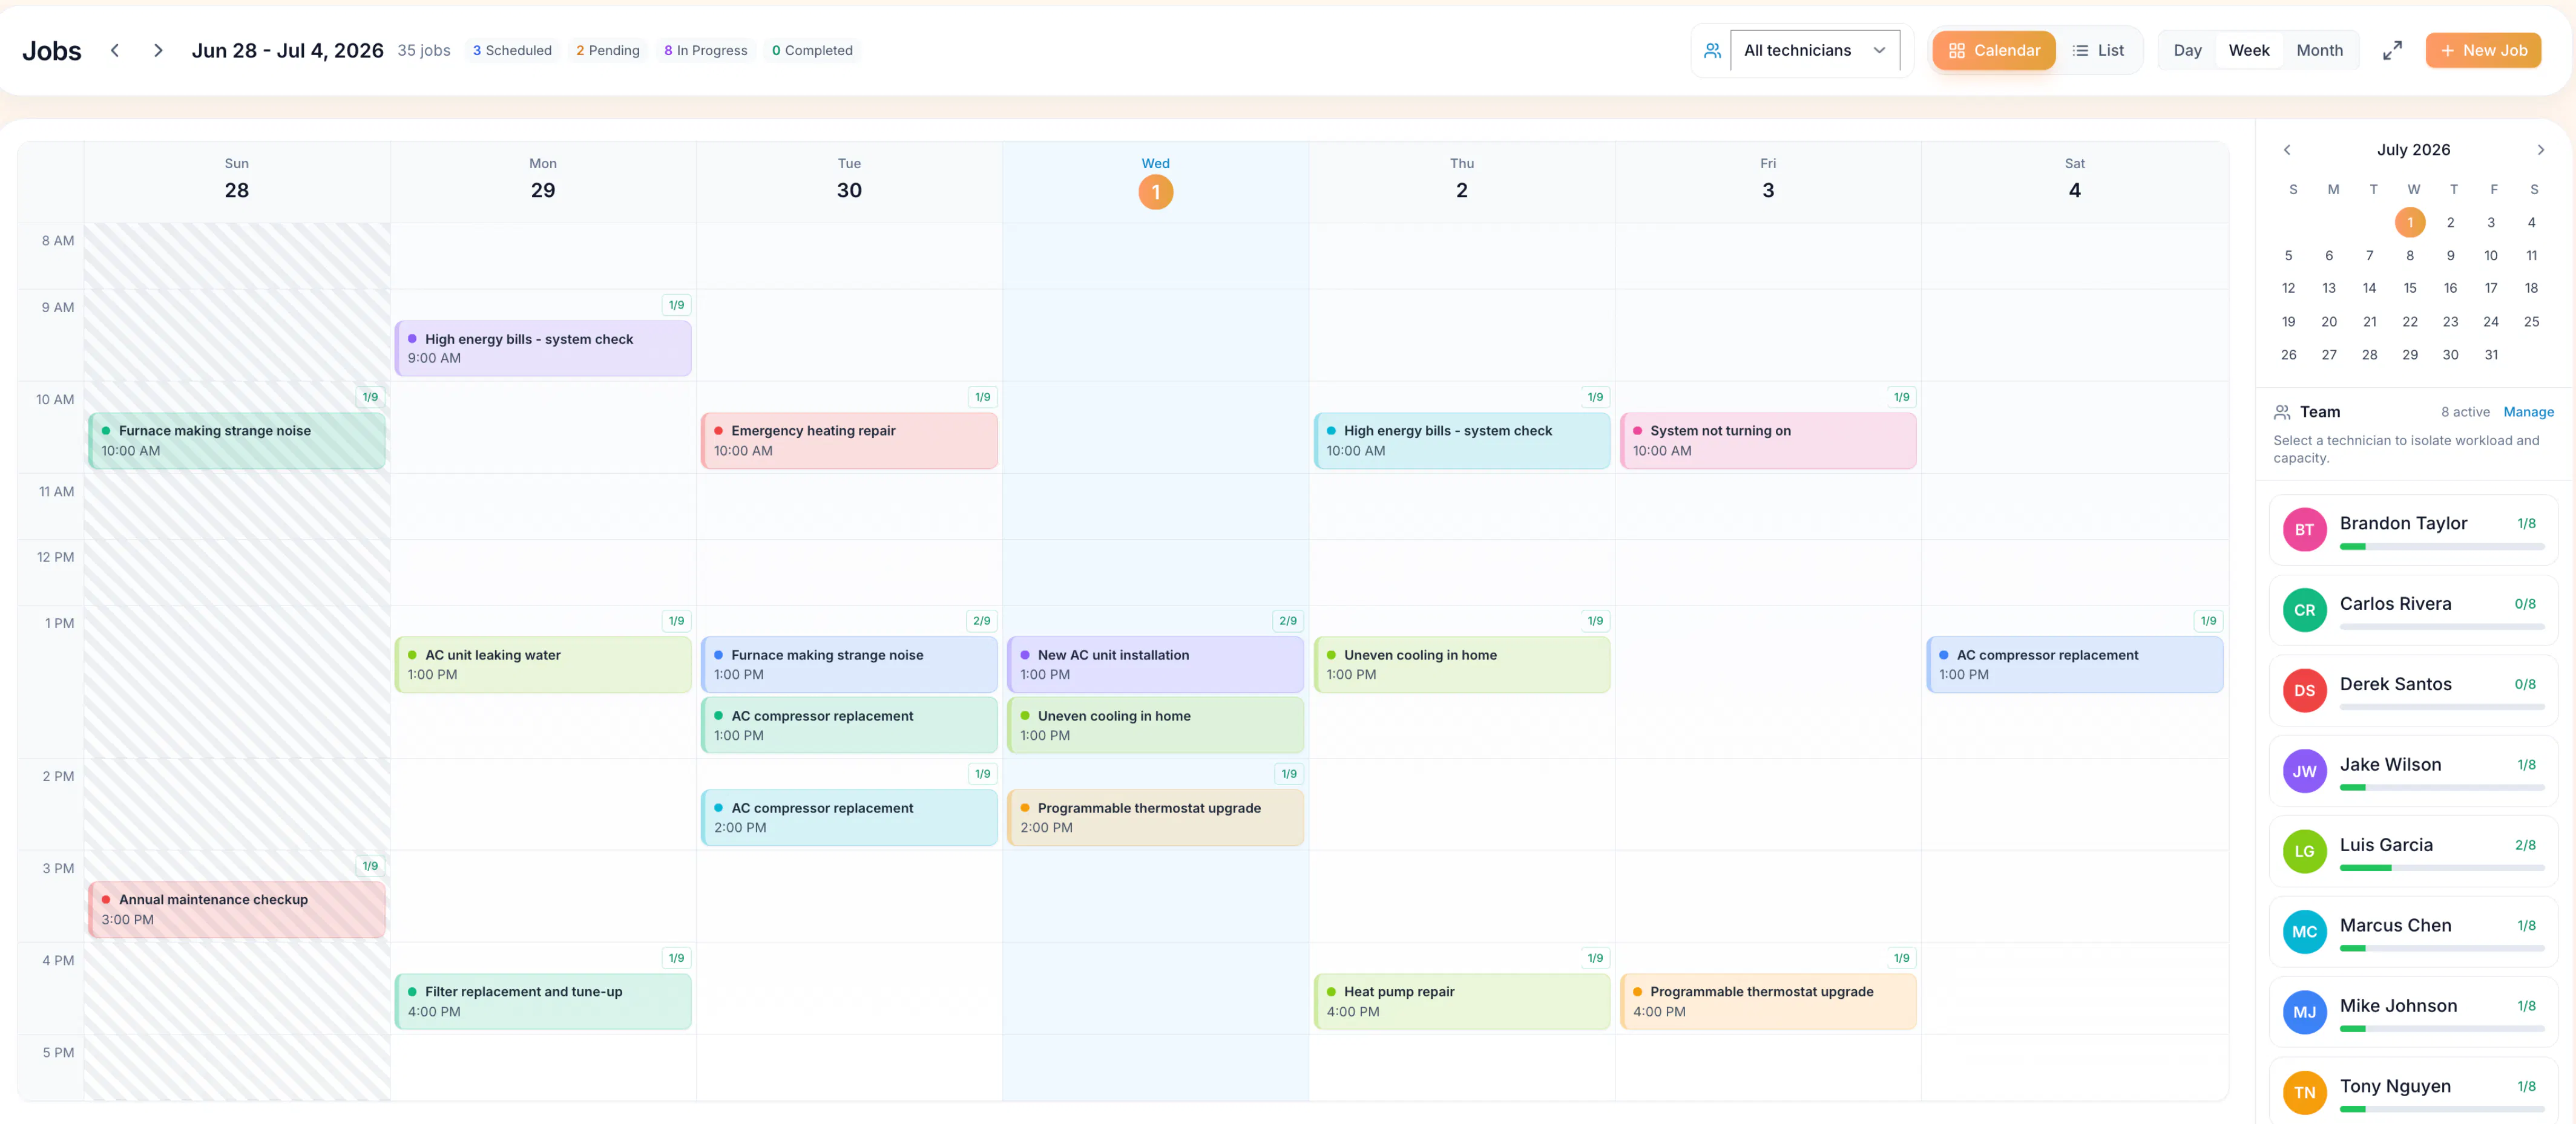Click 2/9 capacity badge on Tuesday 1 PM
Viewport: 2576px width, 1124px height.
coord(981,621)
